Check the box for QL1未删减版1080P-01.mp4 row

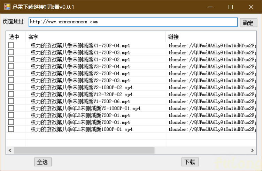pyautogui.click(x=11, y=129)
